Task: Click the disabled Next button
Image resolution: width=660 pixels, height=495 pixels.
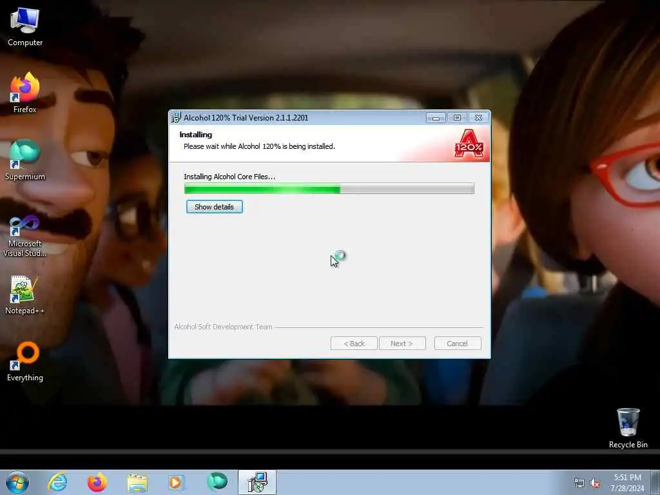Action: 402,344
